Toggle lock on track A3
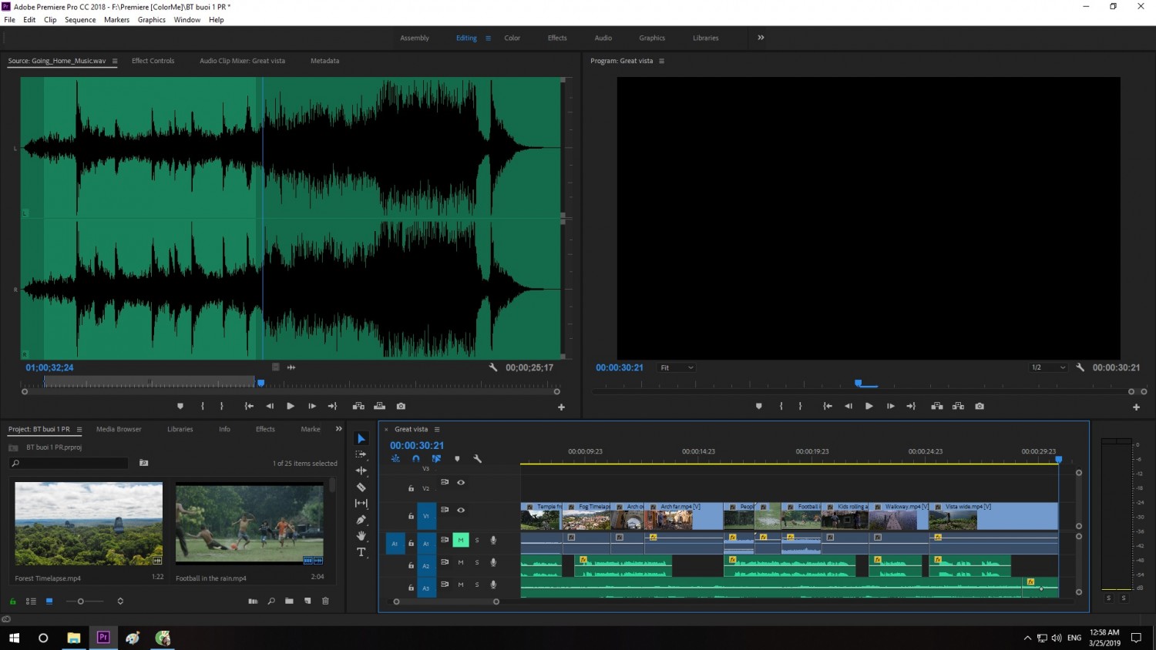1156x650 pixels. pos(411,588)
